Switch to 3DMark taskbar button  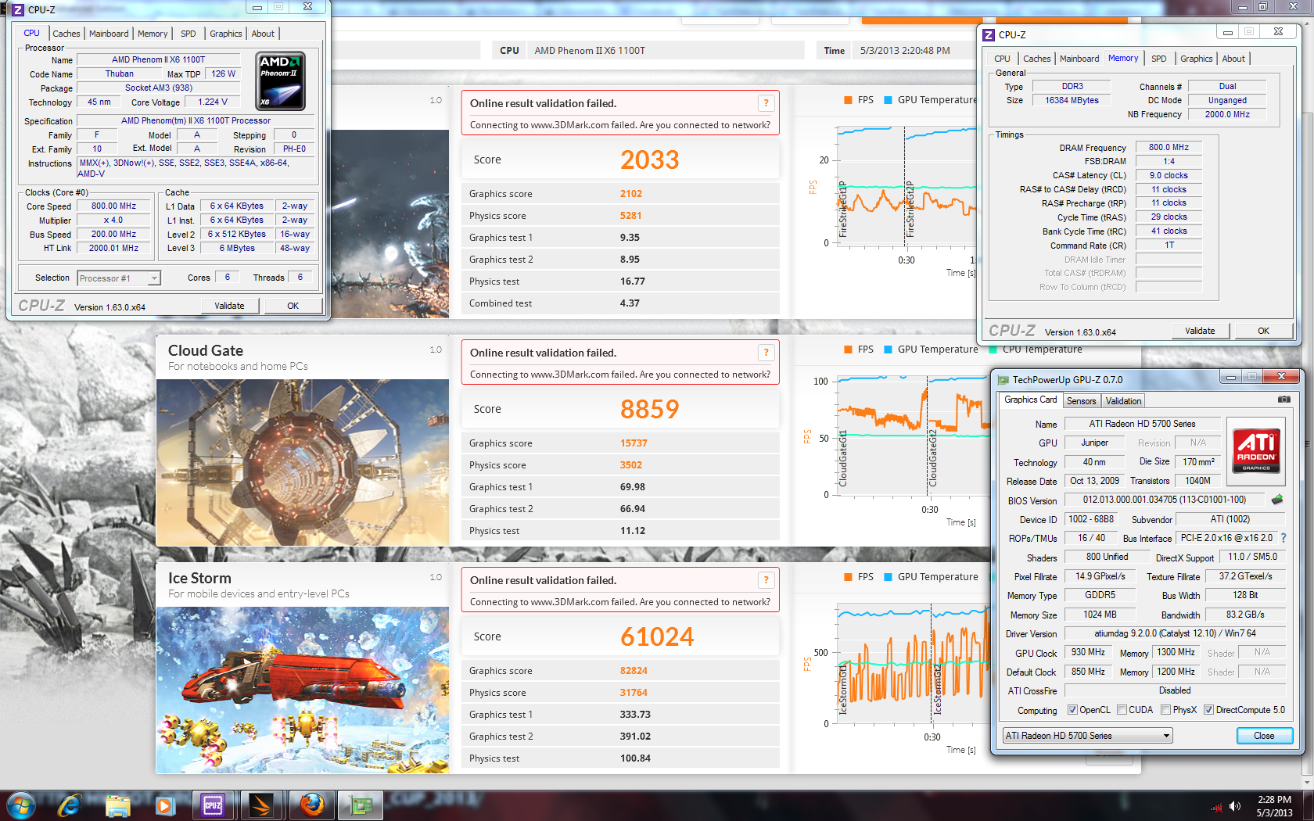262,805
